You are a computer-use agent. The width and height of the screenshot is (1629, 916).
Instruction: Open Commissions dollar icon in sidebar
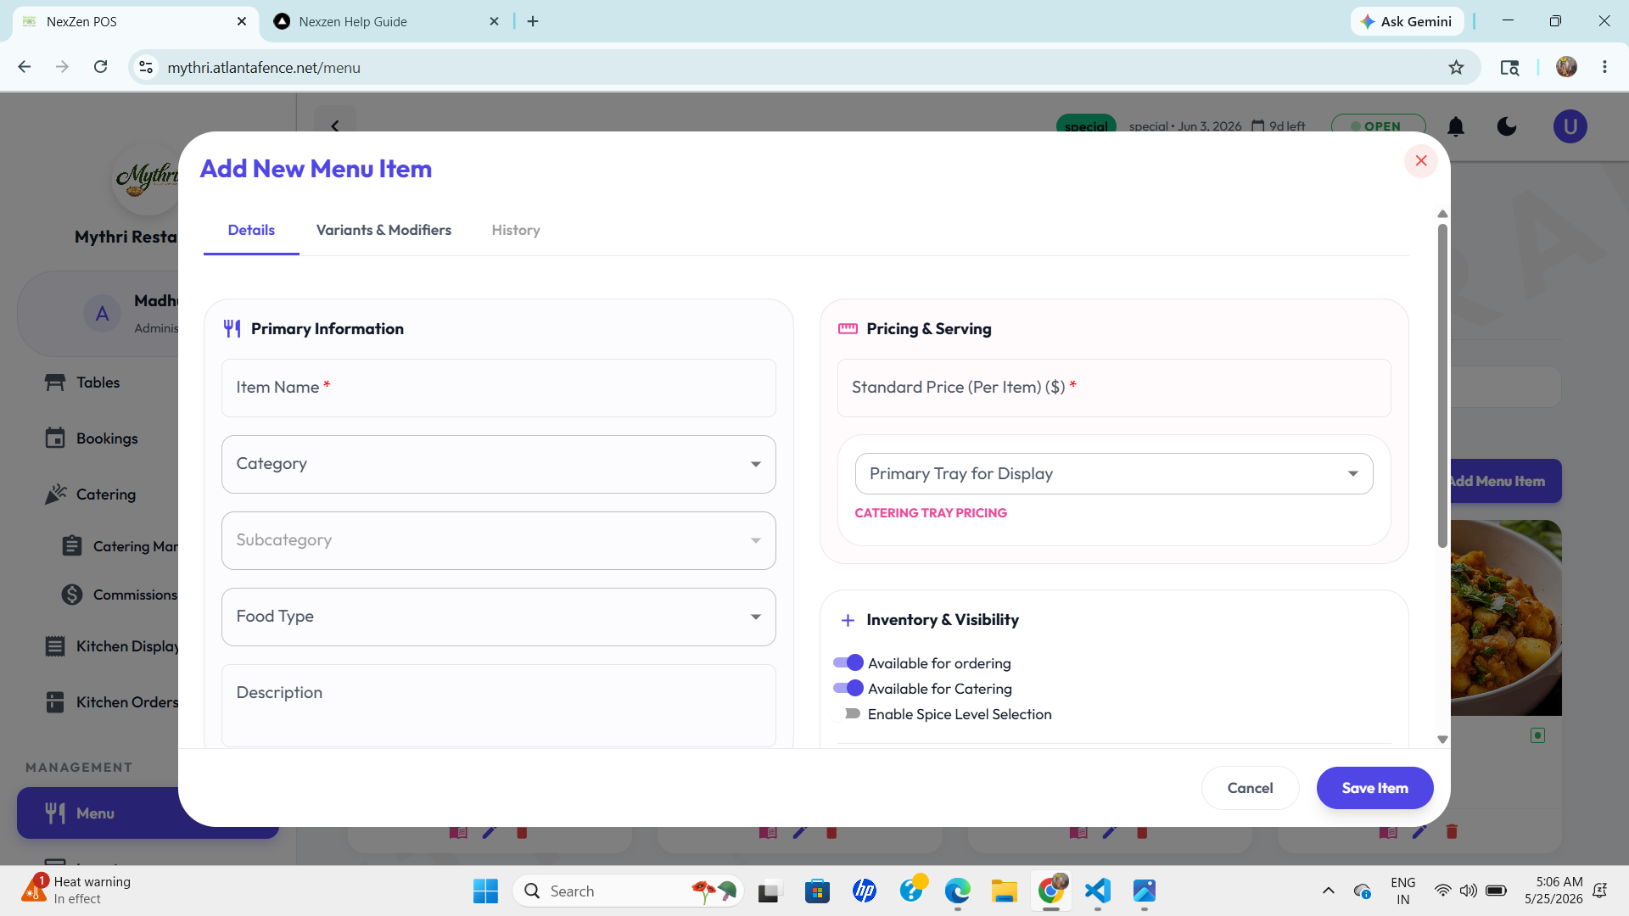click(x=72, y=595)
